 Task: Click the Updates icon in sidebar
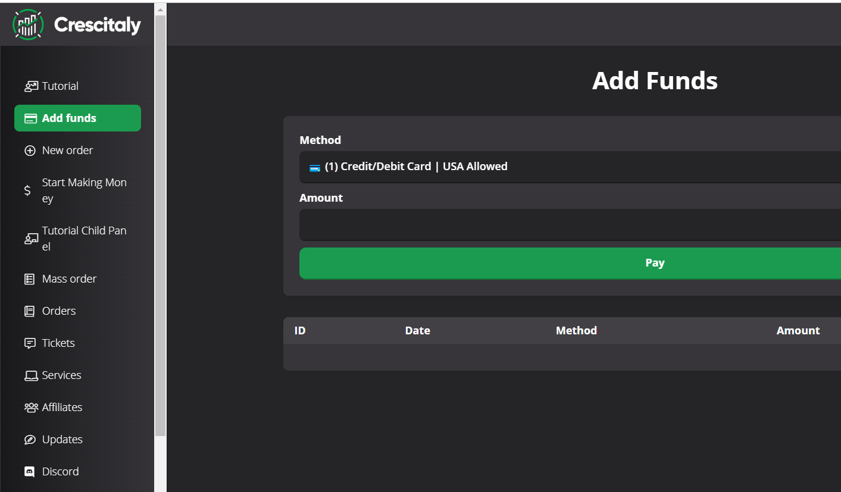click(x=30, y=440)
